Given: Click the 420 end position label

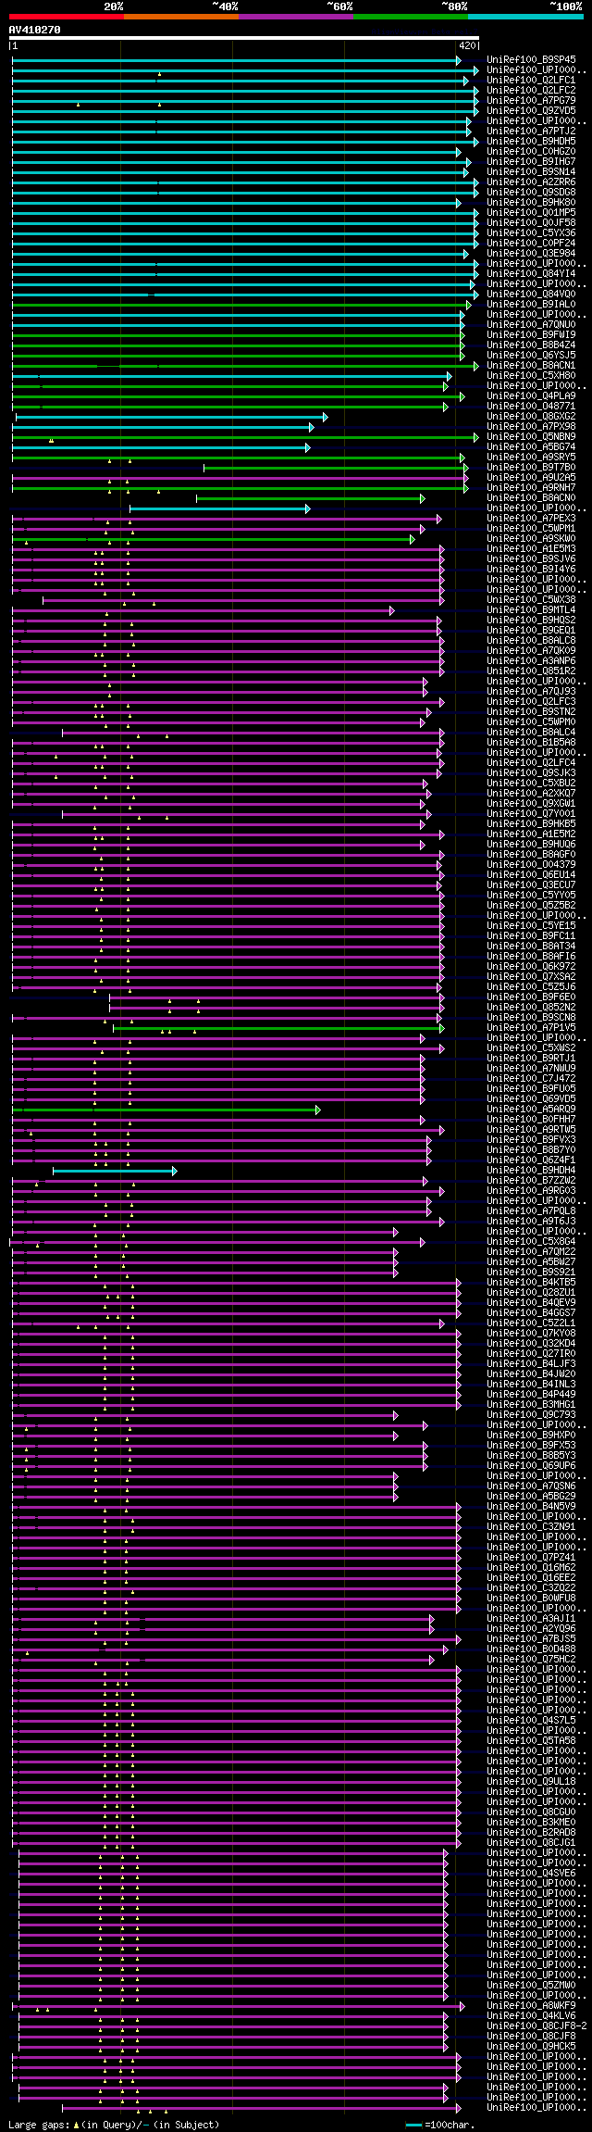Looking at the screenshot, I should 467,45.
